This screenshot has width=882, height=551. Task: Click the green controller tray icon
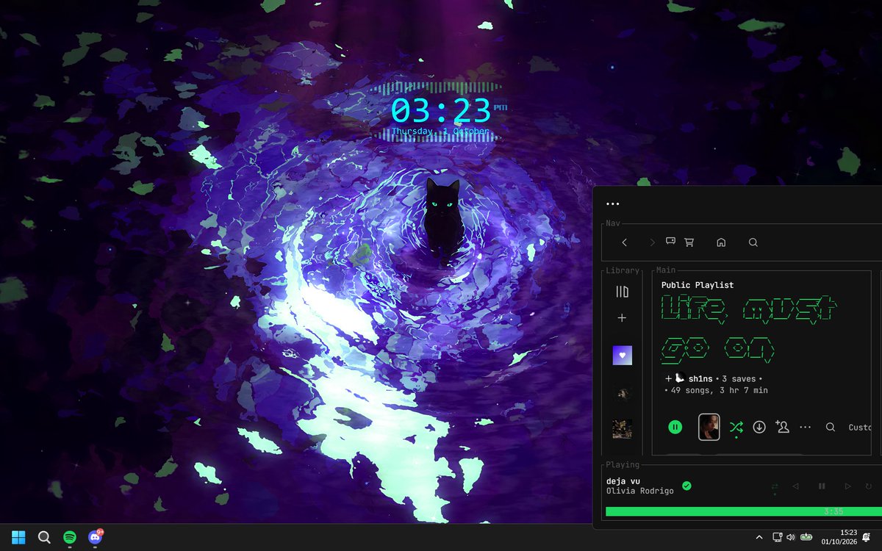point(806,537)
